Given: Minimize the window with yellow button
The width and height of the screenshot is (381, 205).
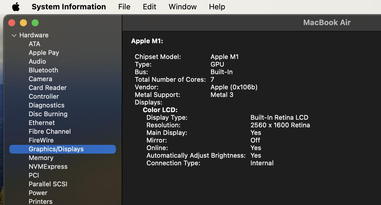Looking at the screenshot, I should coord(23,23).
